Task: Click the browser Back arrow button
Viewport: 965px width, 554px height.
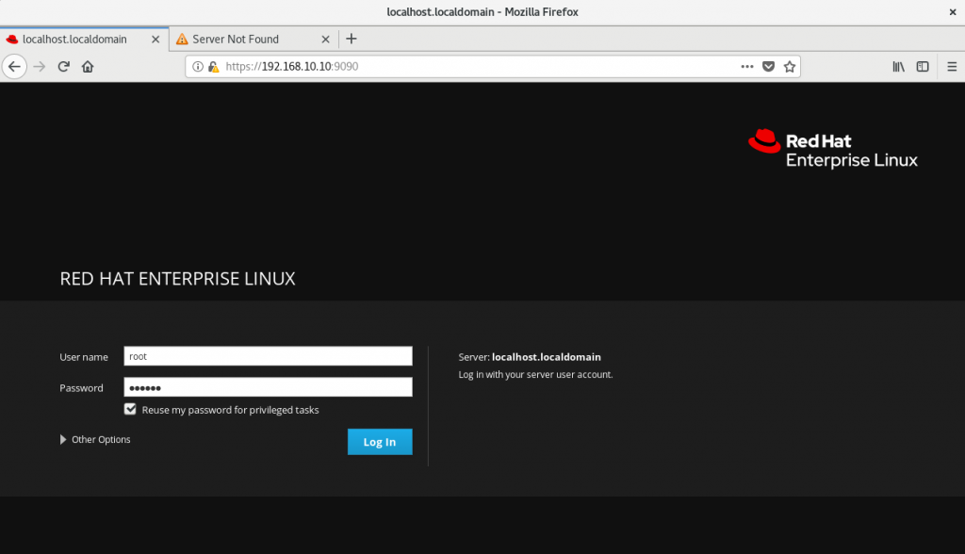Action: click(x=14, y=66)
